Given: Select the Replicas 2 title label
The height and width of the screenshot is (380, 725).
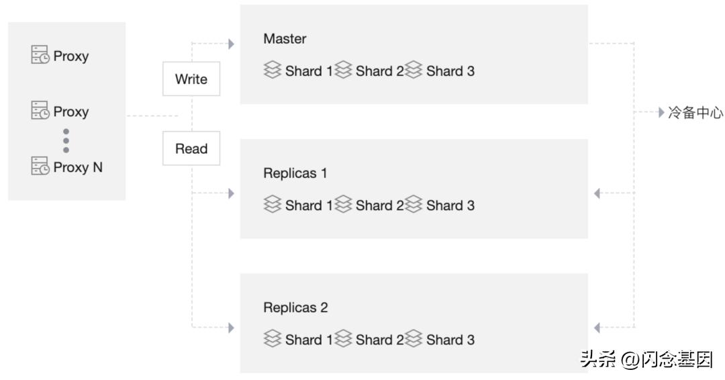Looking at the screenshot, I should click(295, 307).
